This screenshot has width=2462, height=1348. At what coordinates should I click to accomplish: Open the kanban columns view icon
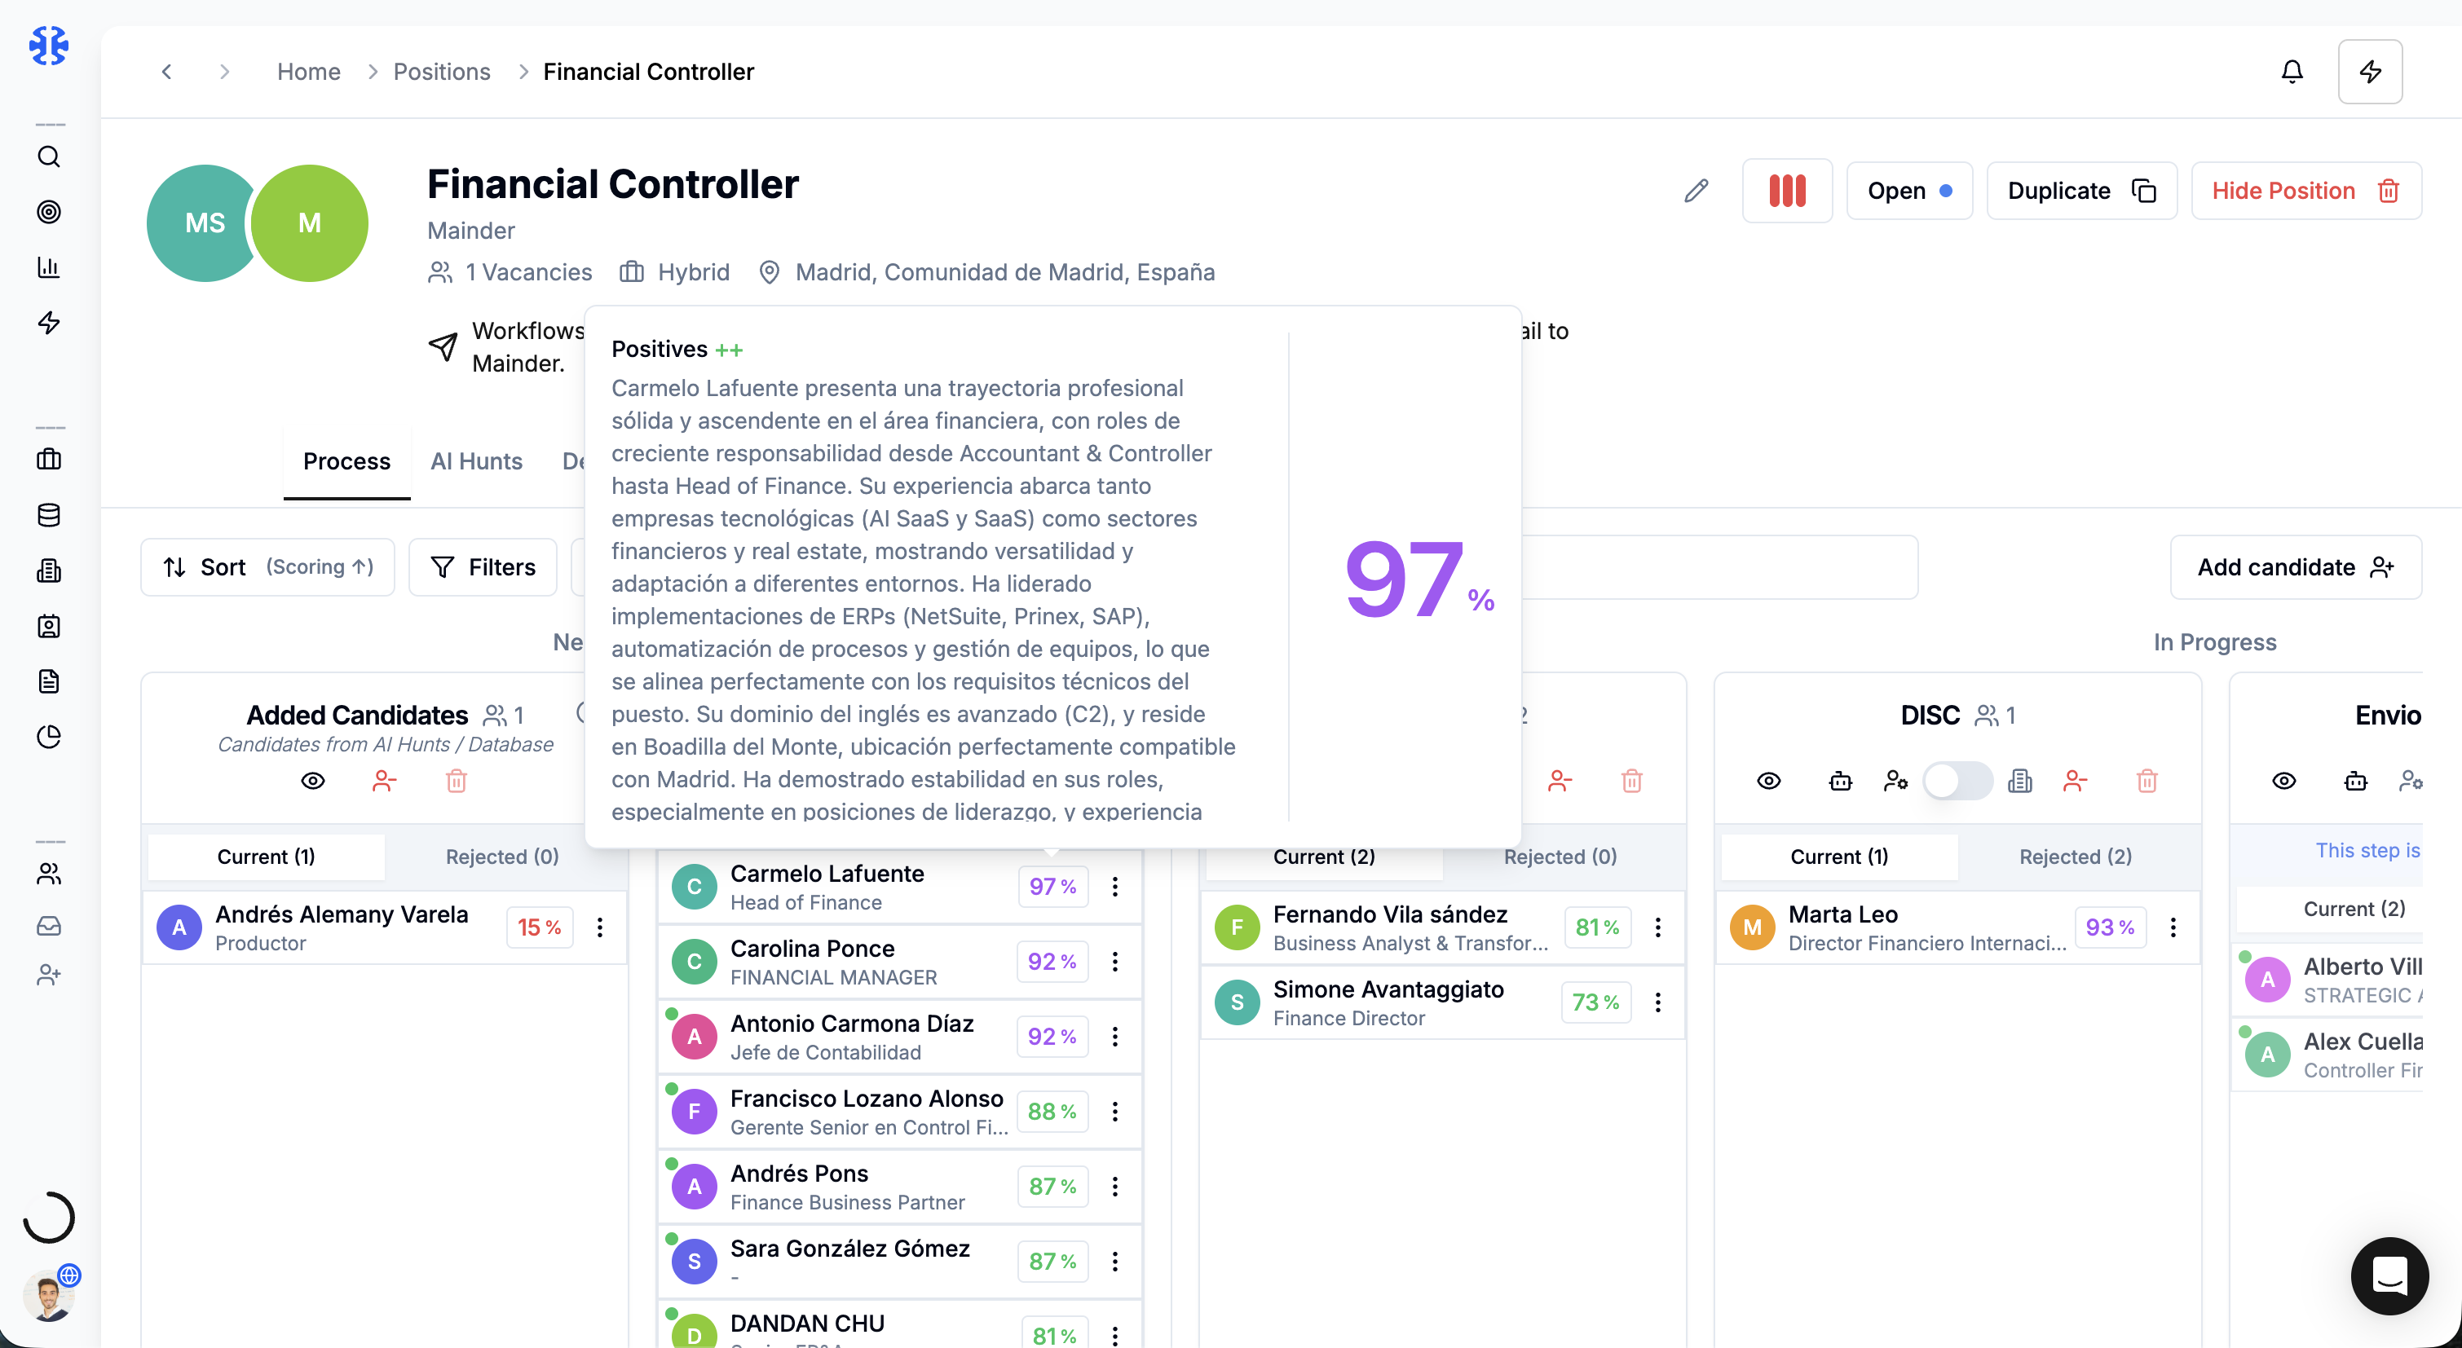coord(1786,191)
